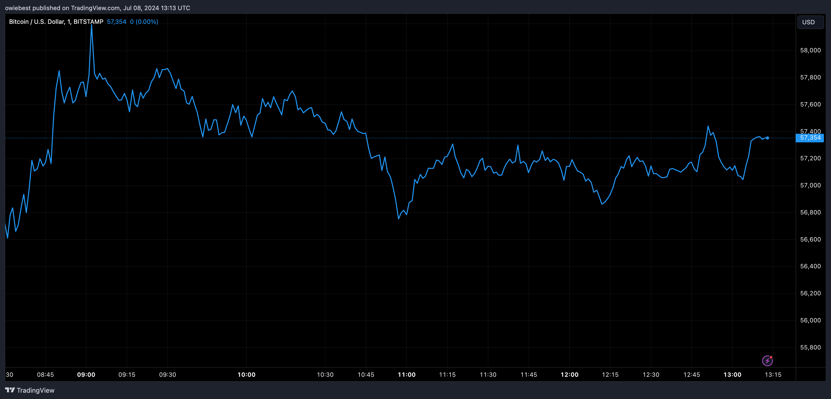Click the 57,000 price axis label

point(810,185)
